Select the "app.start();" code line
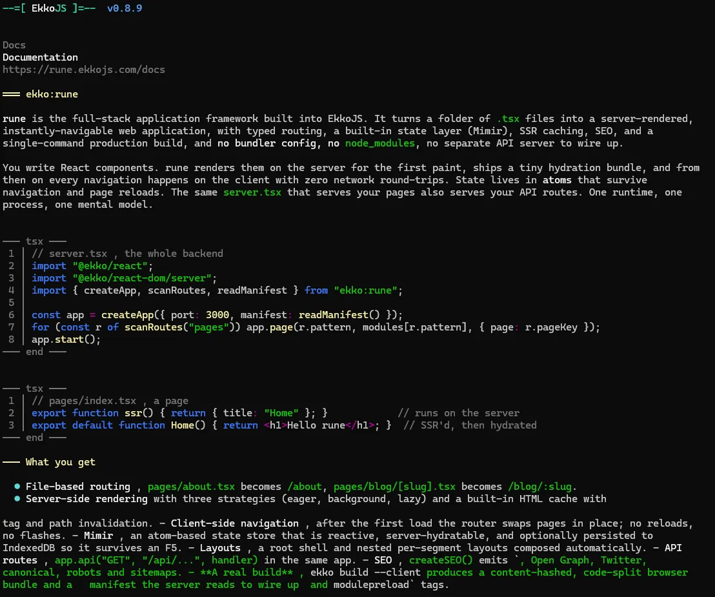 click(66, 339)
